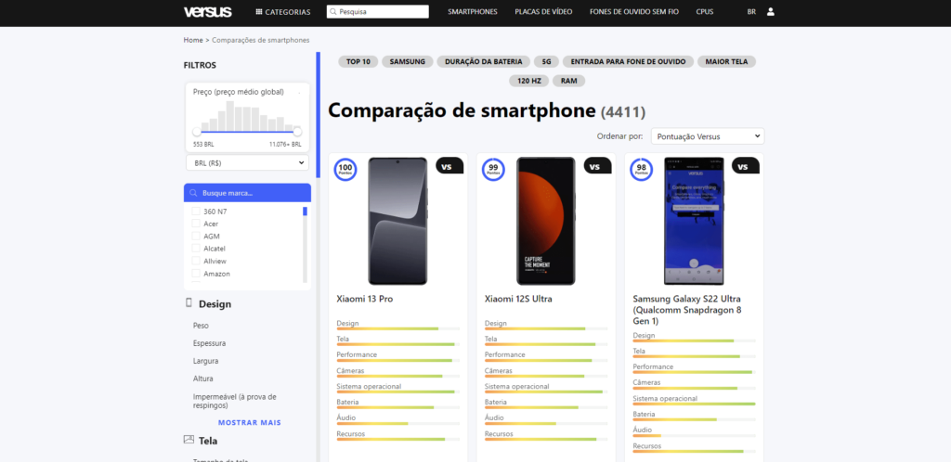Check the Acer brand checkbox
The image size is (951, 462).
pos(196,224)
